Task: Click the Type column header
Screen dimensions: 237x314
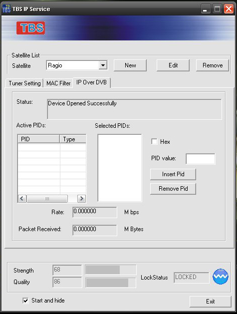Action: (73, 139)
